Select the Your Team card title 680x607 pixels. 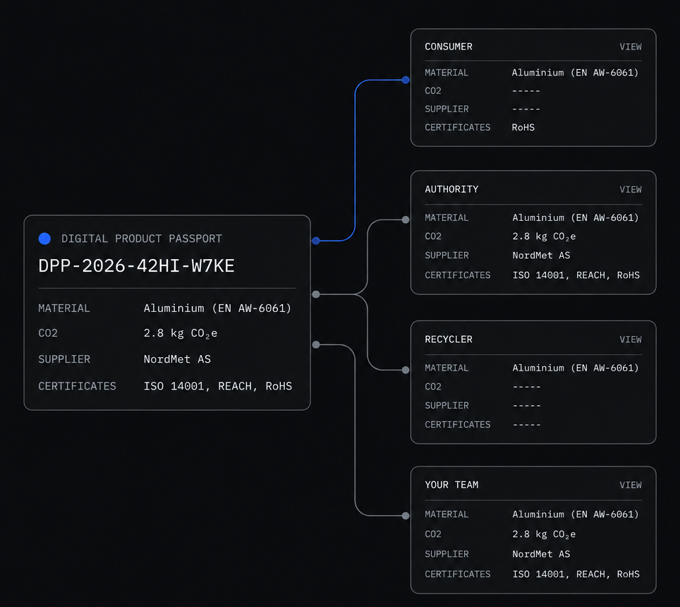point(451,485)
